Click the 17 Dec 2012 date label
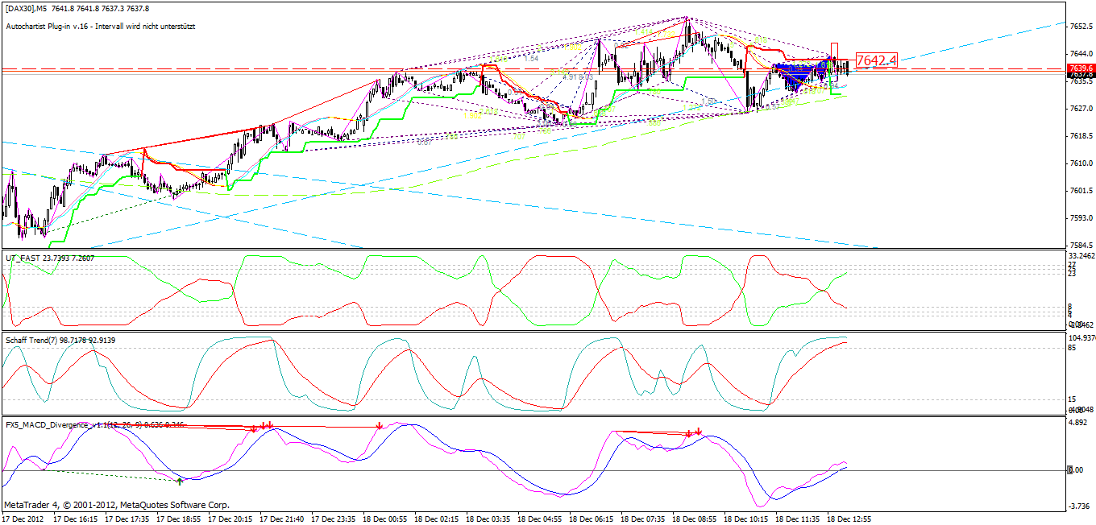Viewport: 1096px width, 525px height. pos(23,519)
